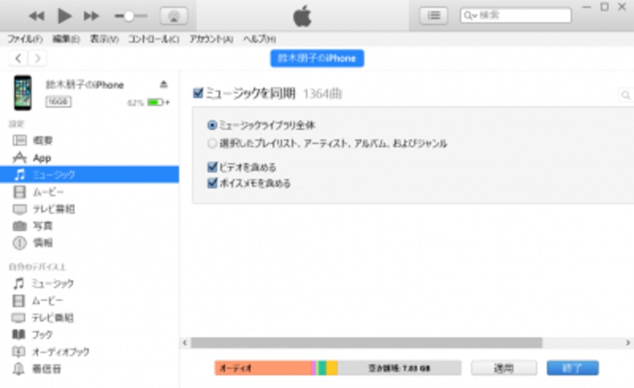Open the 編集(E) menu
Image resolution: width=634 pixels, height=388 pixels.
click(x=66, y=39)
